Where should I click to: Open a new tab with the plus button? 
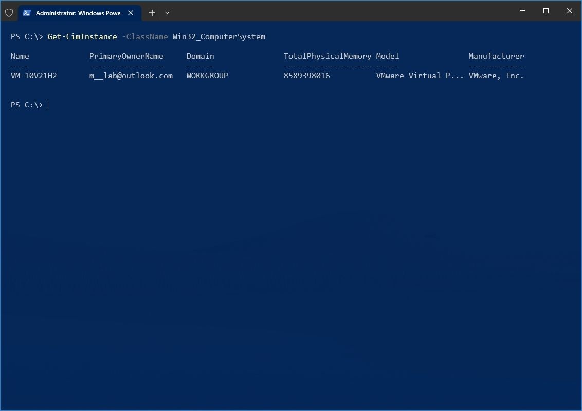coord(152,12)
